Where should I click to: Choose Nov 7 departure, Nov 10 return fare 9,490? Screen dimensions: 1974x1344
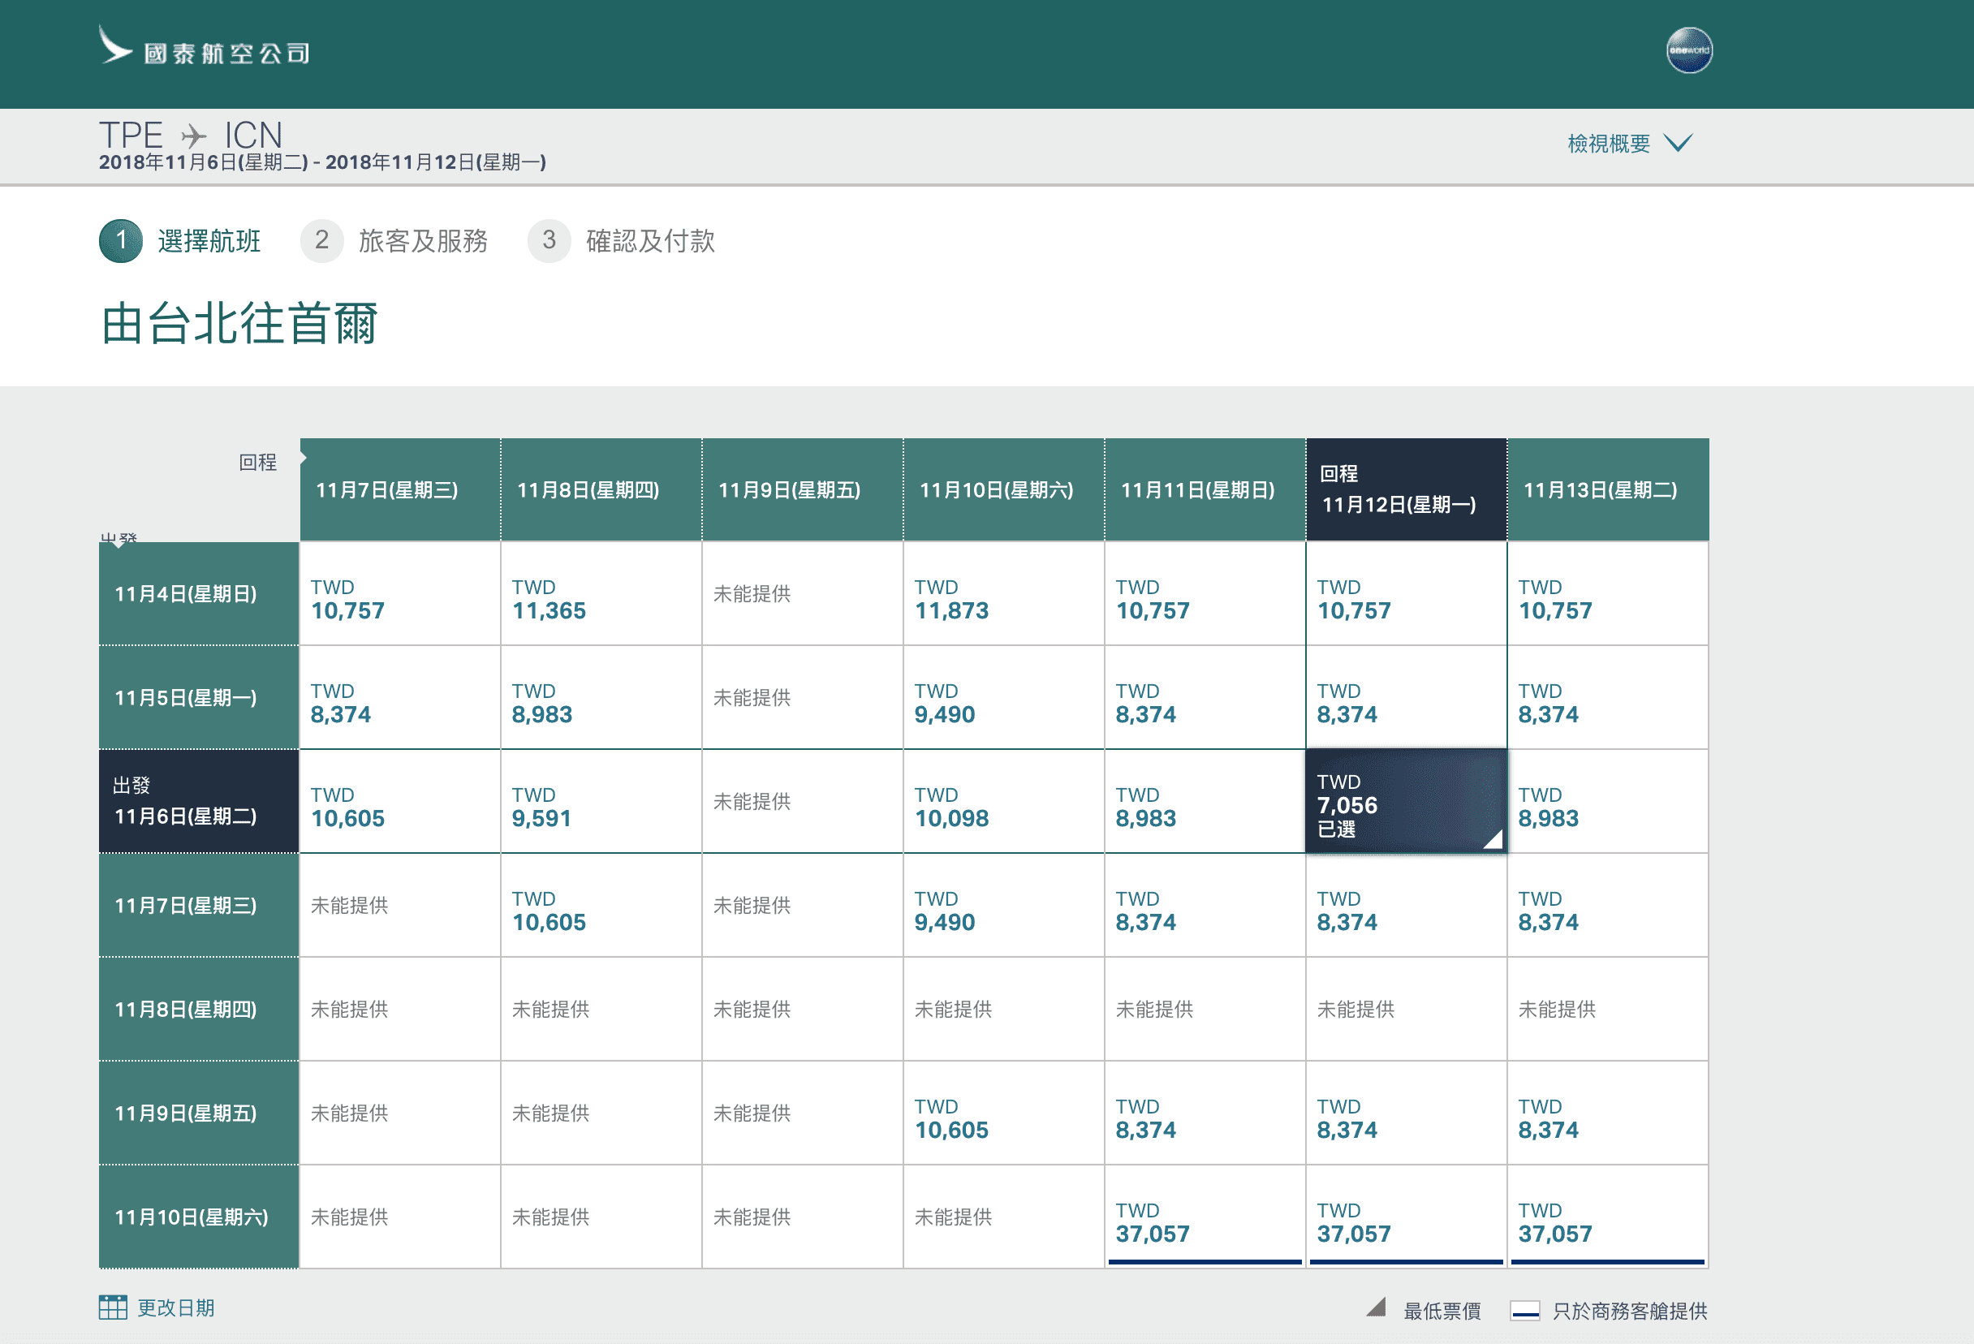coord(1004,906)
